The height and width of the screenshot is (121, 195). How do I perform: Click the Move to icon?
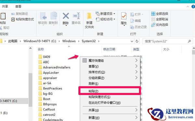[x=43, y=16]
